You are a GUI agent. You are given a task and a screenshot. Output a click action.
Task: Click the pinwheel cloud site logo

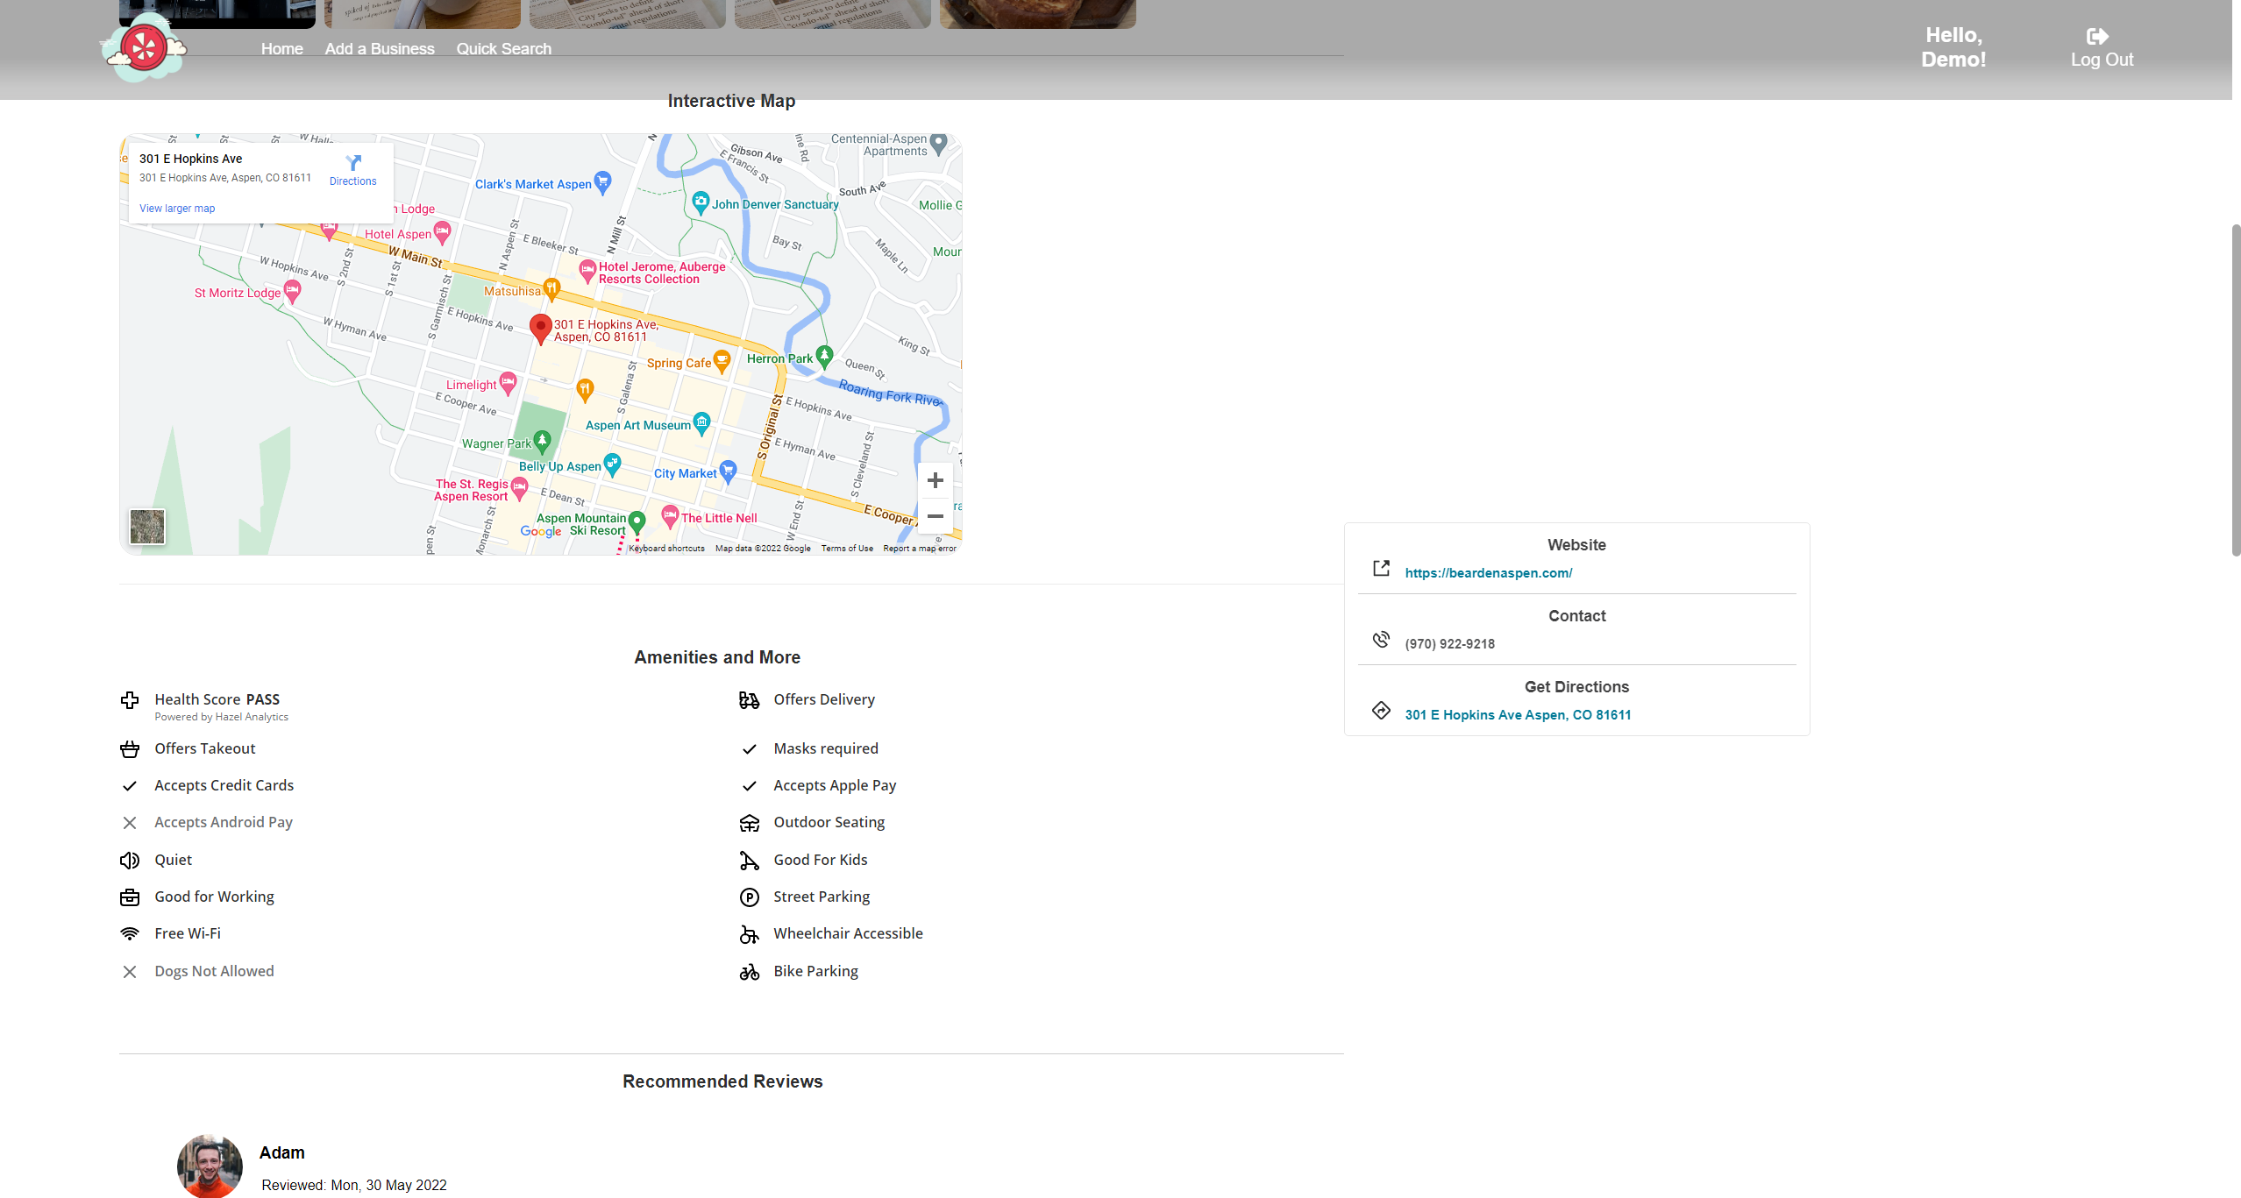coord(144,49)
